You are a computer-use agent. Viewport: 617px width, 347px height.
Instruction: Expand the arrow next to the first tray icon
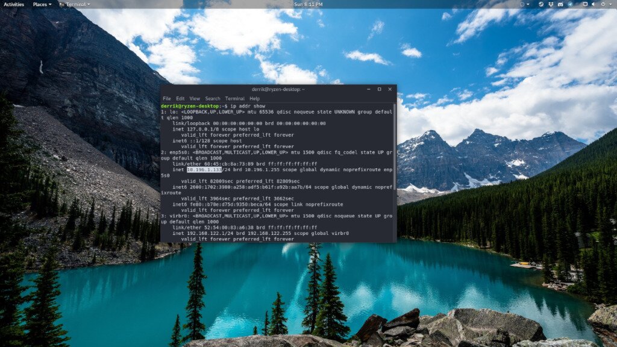pos(528,4)
